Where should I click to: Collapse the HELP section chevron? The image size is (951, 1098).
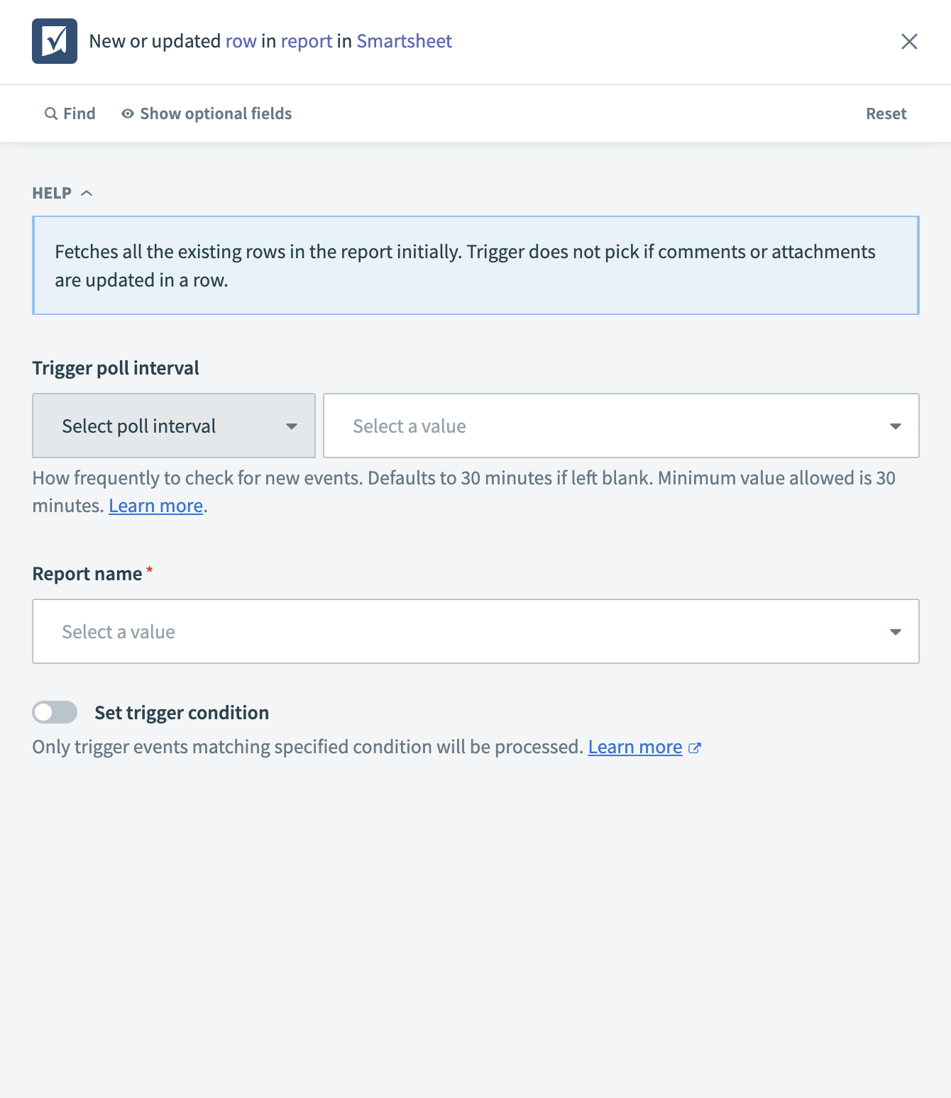coord(87,193)
